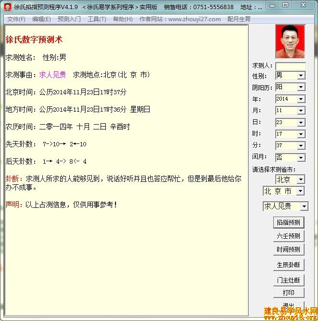Expand the 分 dropdown showing 37
The height and width of the screenshot is (321, 318).
tap(301, 145)
